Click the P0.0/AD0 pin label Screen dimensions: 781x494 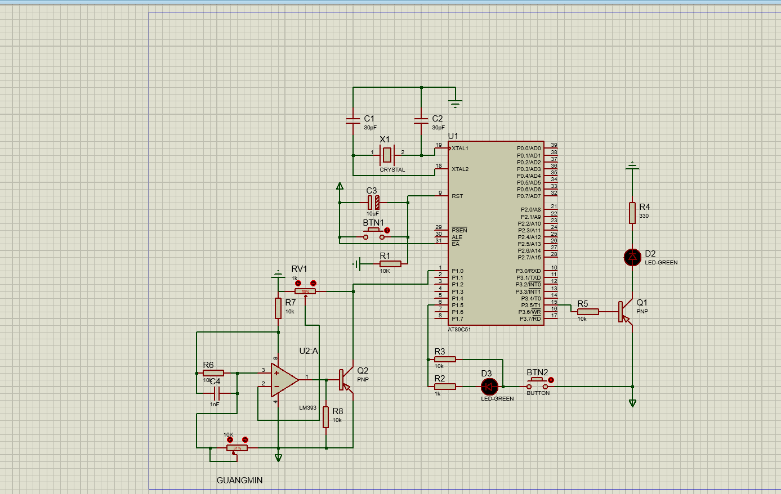point(529,149)
